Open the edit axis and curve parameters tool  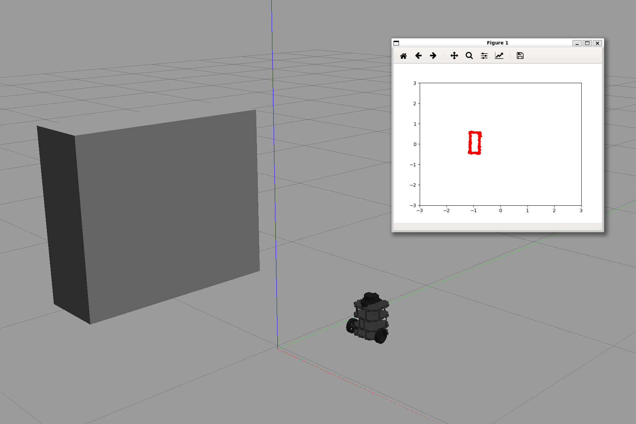click(499, 56)
